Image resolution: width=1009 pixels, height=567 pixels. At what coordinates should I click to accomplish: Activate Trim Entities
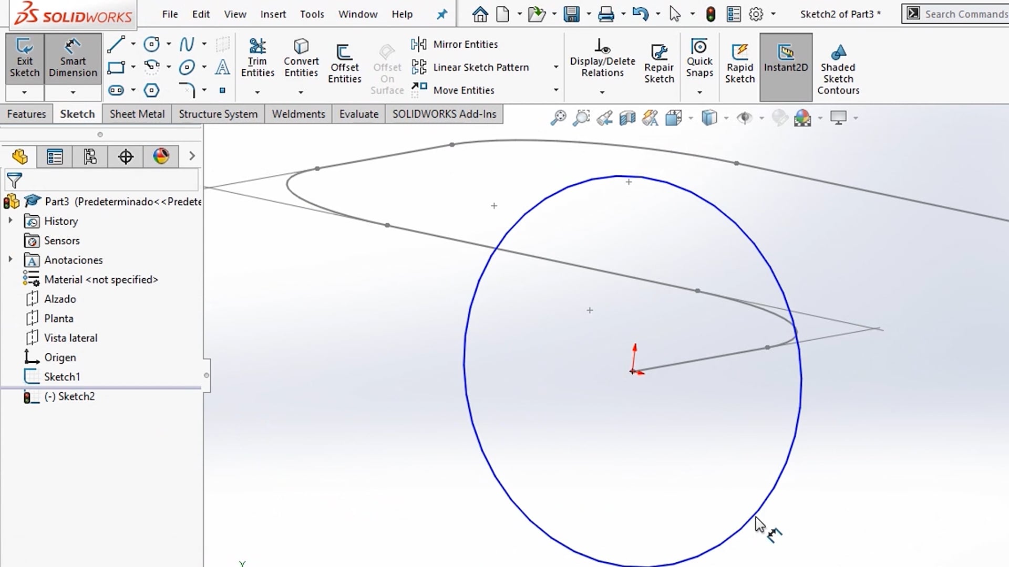click(x=258, y=58)
